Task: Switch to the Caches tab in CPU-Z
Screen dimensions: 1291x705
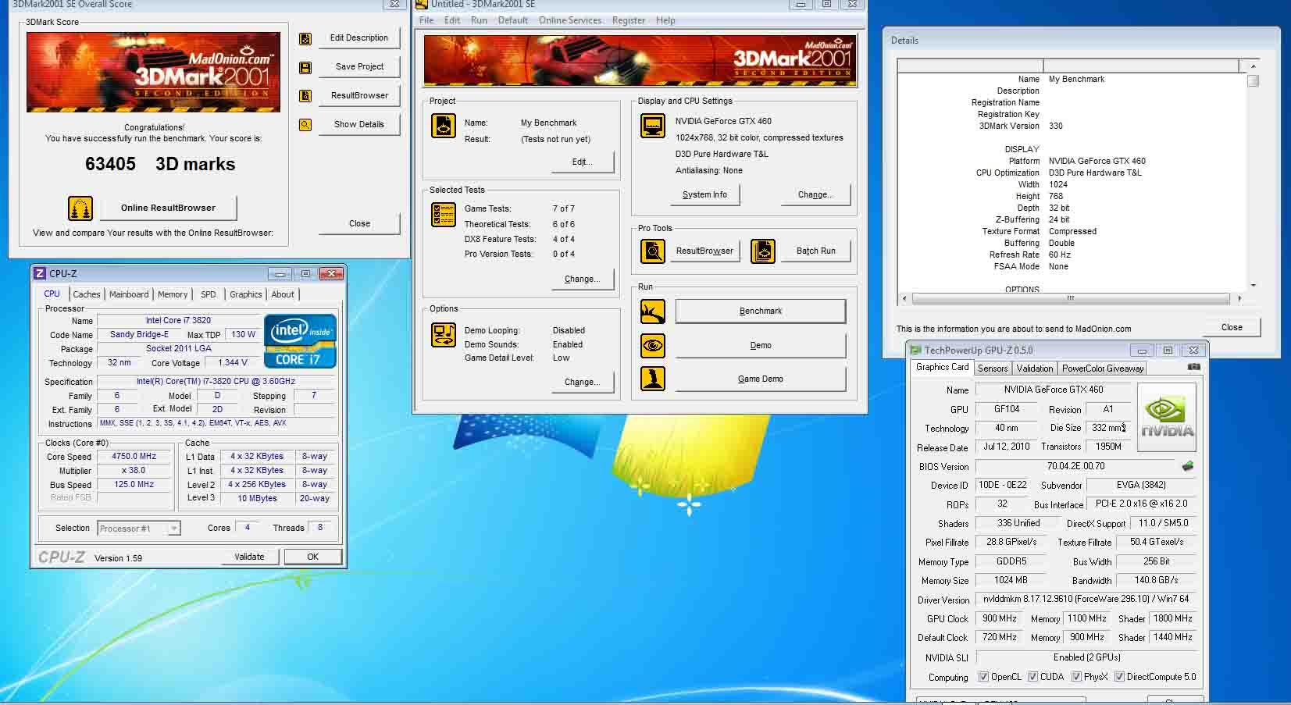Action: [87, 294]
